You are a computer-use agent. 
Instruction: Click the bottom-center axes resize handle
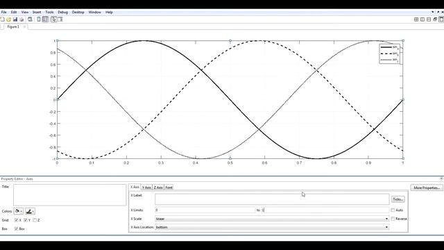pyautogui.click(x=230, y=159)
